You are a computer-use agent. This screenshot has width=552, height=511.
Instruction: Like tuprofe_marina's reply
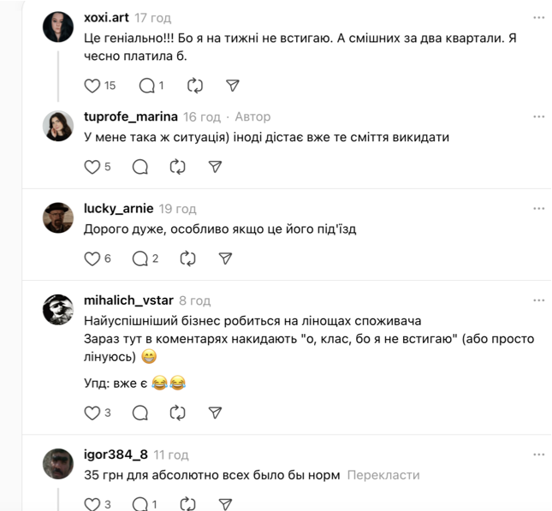pyautogui.click(x=92, y=167)
